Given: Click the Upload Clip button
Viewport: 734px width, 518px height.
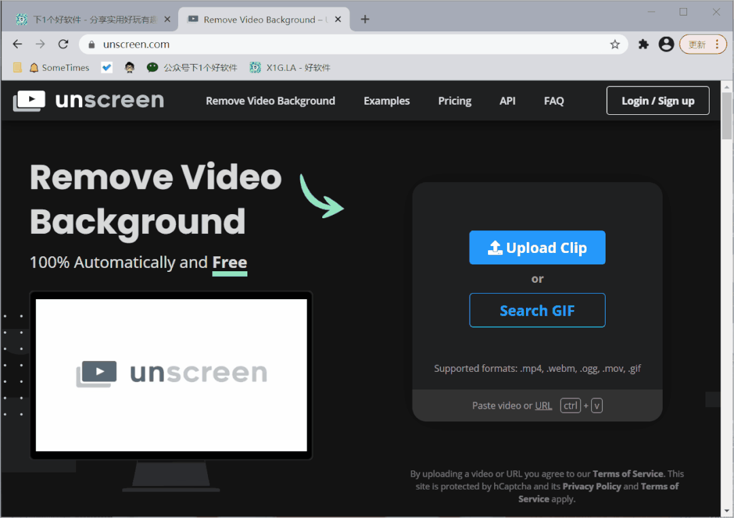Looking at the screenshot, I should click(x=538, y=247).
